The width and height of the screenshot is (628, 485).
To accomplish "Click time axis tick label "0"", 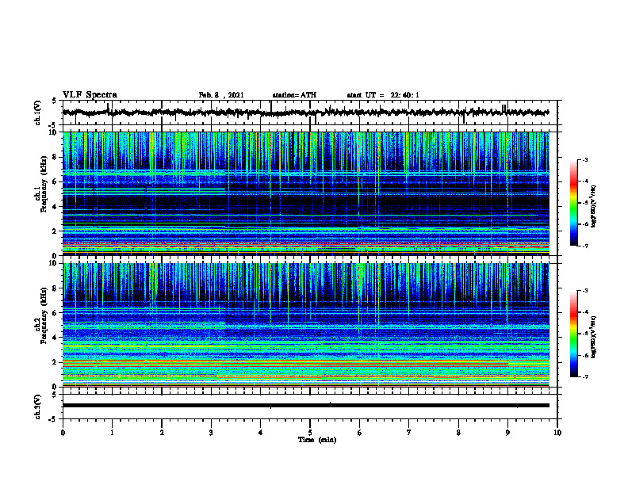I will (x=63, y=433).
